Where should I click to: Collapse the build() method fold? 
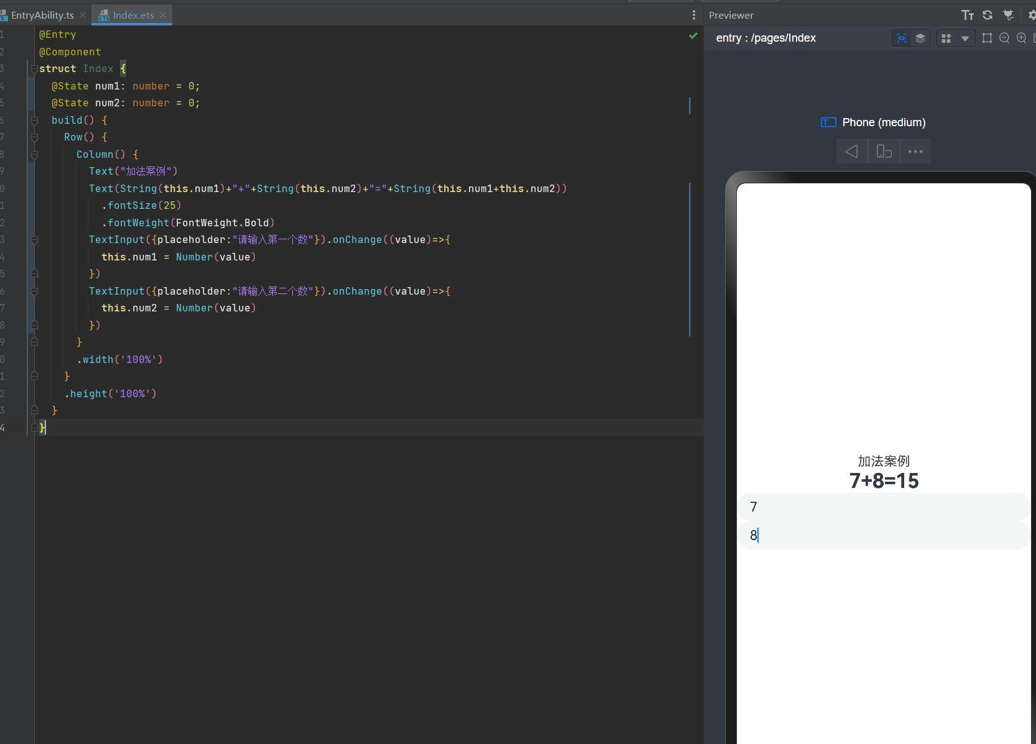35,121
